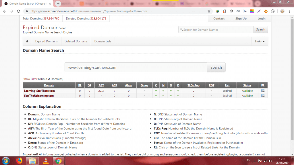This screenshot has width=294, height=165.
Task: Sort table by Status column
Action: (x=247, y=85)
